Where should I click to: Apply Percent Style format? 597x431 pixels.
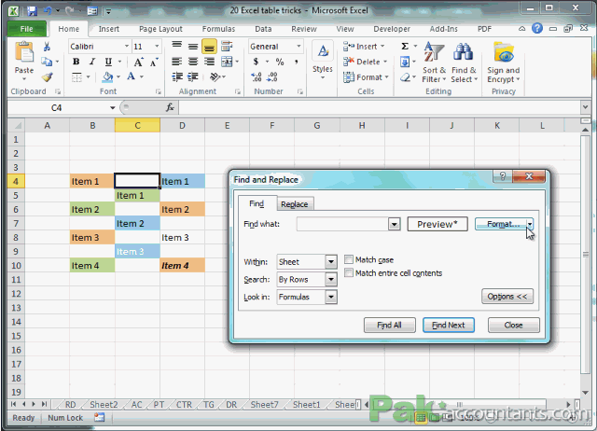pos(280,62)
